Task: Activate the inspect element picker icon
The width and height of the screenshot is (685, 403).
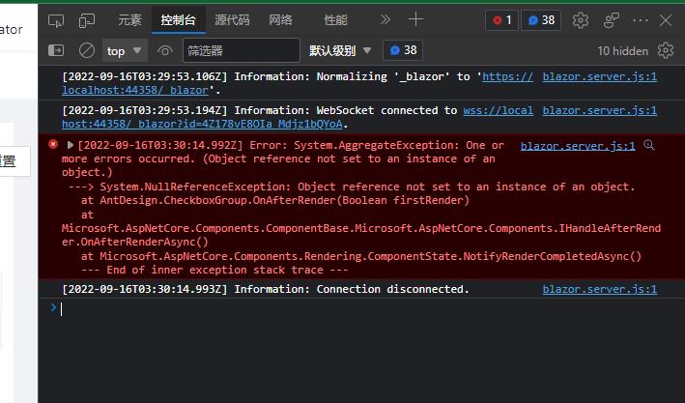Action: click(56, 20)
